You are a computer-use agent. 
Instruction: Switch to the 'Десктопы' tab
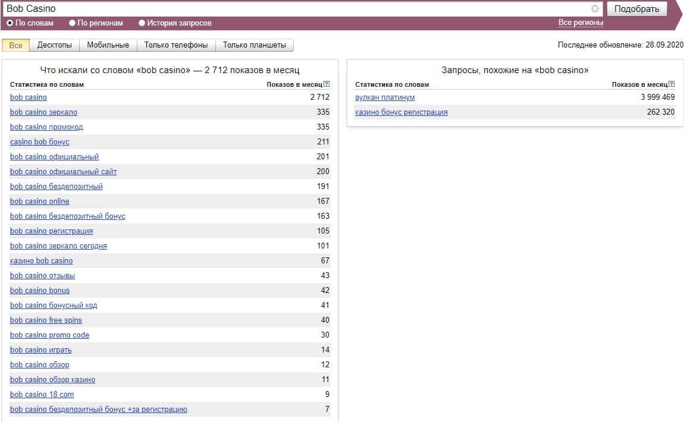pyautogui.click(x=54, y=45)
